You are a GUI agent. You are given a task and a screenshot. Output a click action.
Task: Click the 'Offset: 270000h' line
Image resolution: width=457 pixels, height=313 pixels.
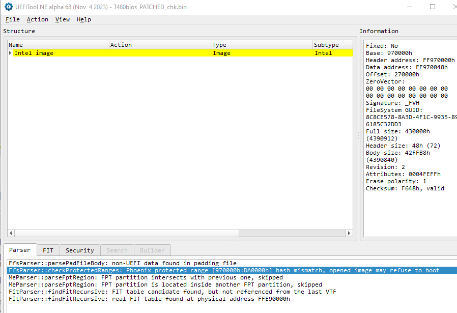(392, 74)
